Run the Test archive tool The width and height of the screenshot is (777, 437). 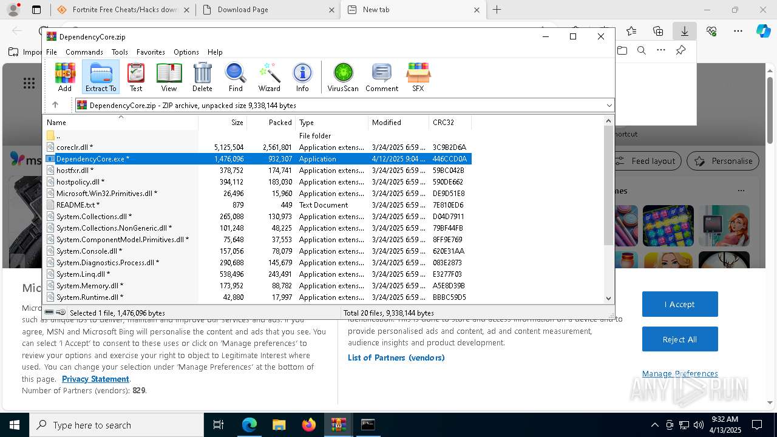point(136,77)
